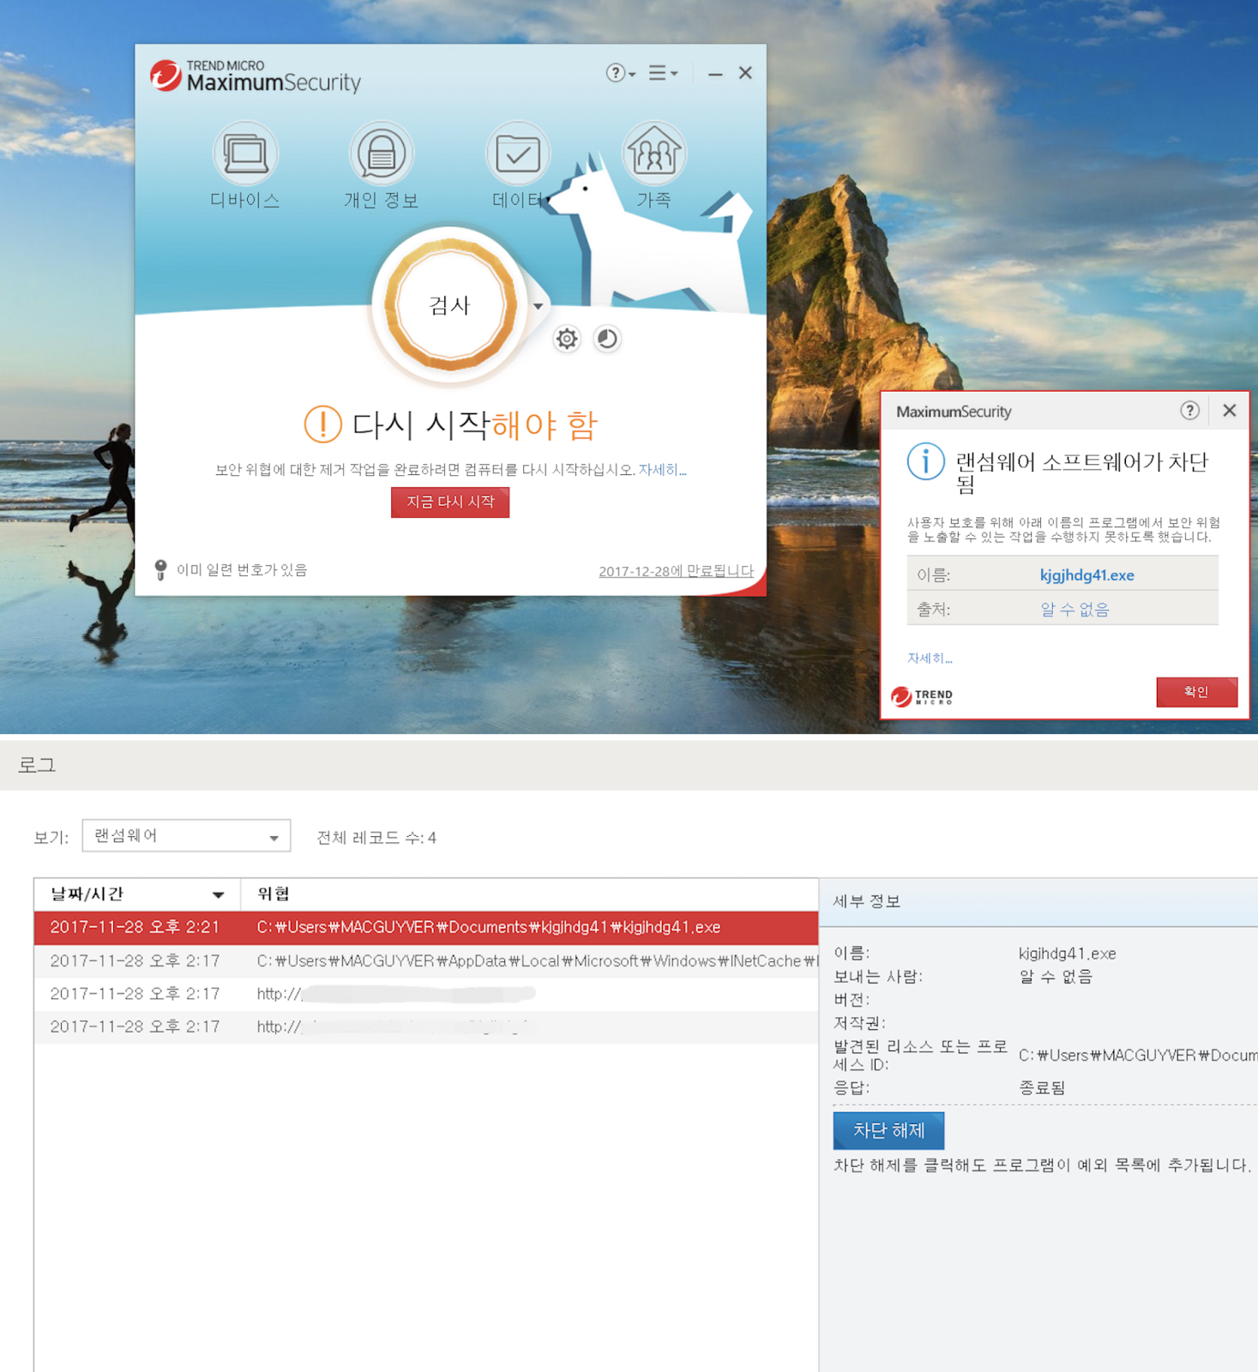Select the 2:21 kjgjhdg41.exe log row
The height and width of the screenshot is (1372, 1258).
[x=426, y=928]
